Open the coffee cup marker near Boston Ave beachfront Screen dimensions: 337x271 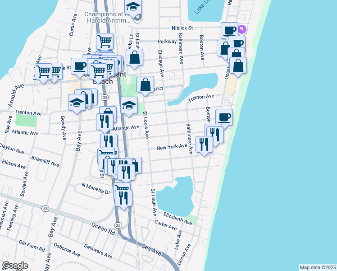pos(224,117)
